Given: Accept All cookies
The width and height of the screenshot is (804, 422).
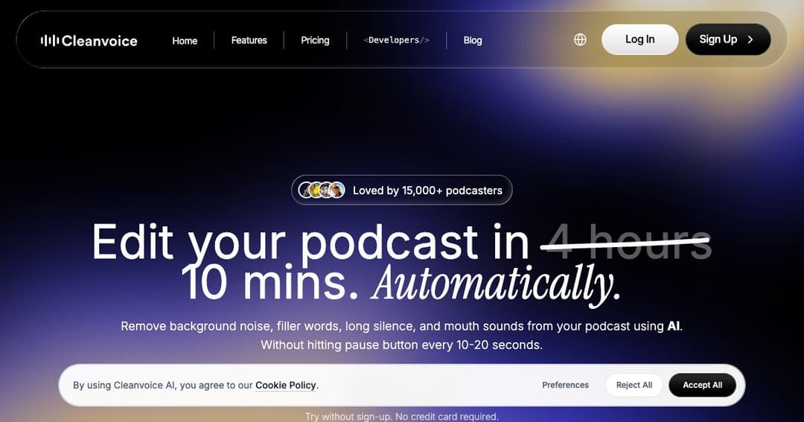Looking at the screenshot, I should click(703, 385).
